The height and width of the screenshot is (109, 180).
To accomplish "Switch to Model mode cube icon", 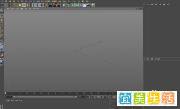I will (2, 16).
